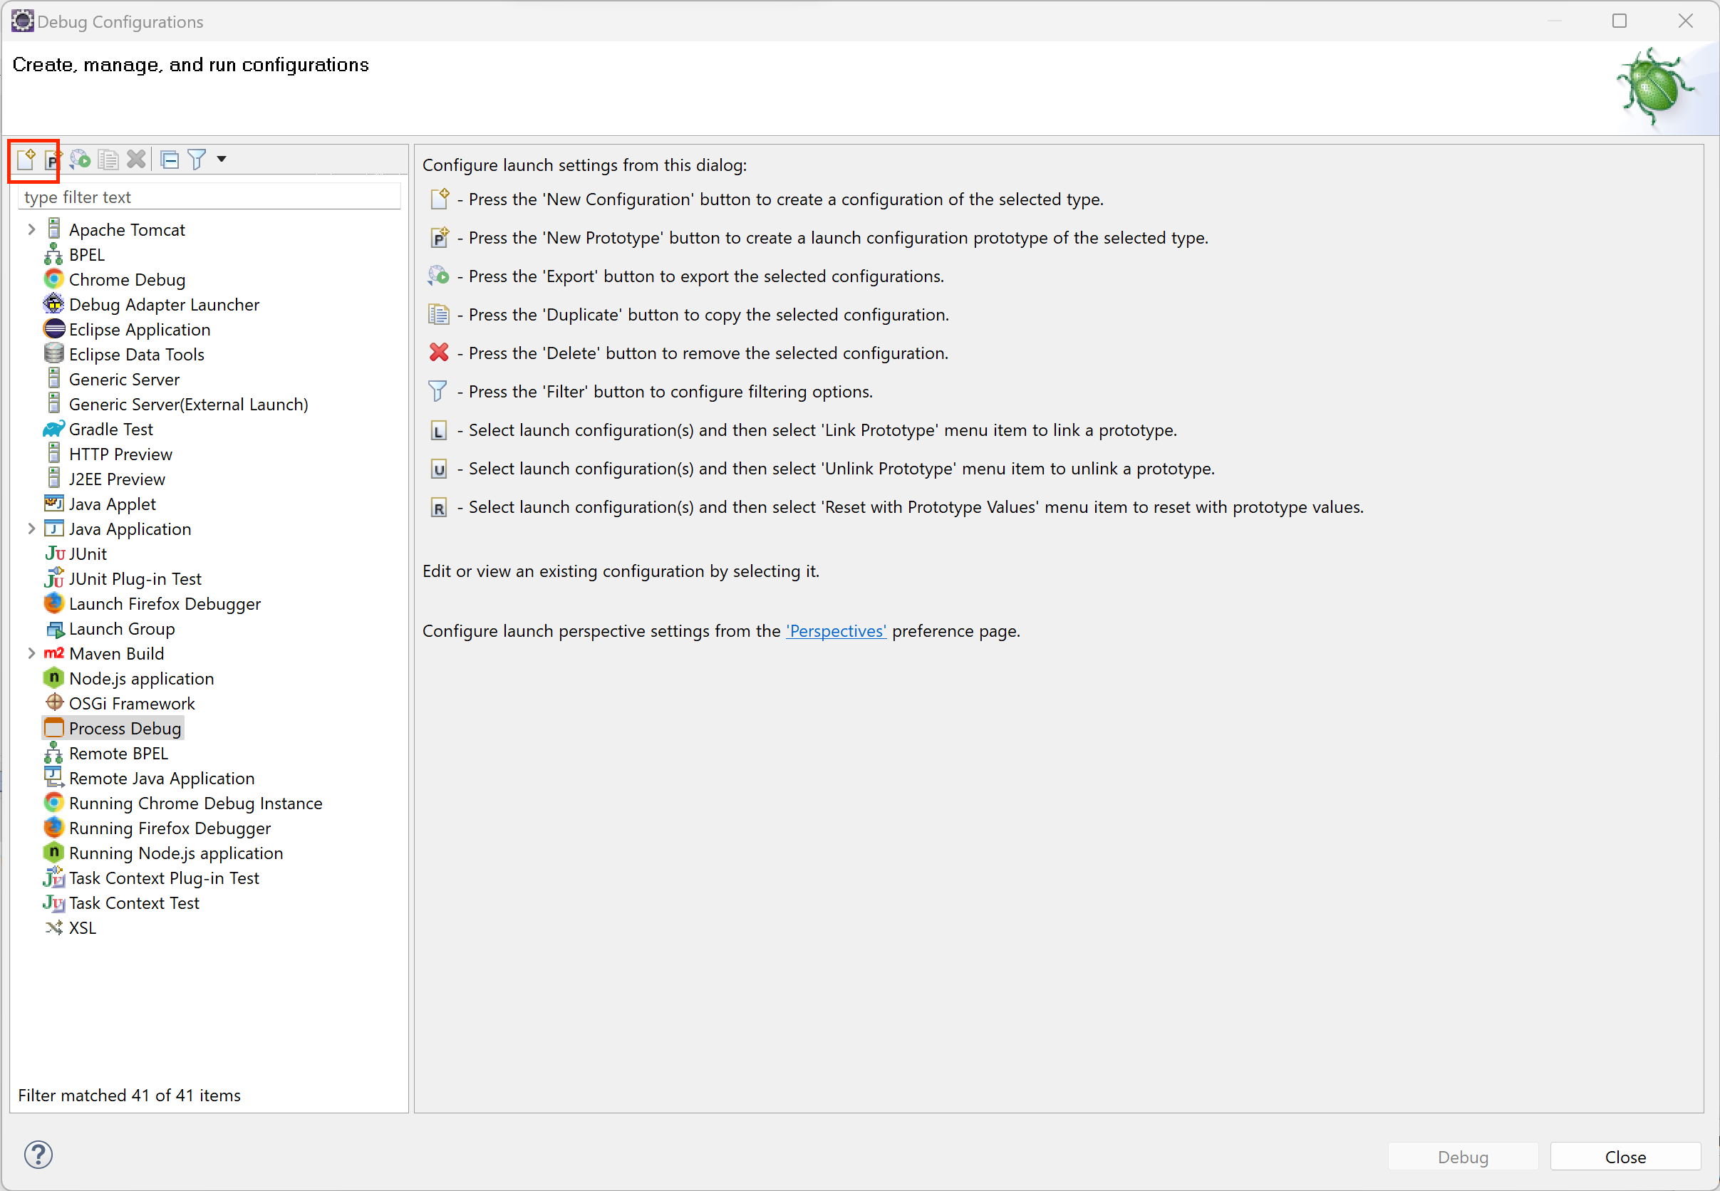Click the Collapse All toolbar icon

(x=170, y=159)
